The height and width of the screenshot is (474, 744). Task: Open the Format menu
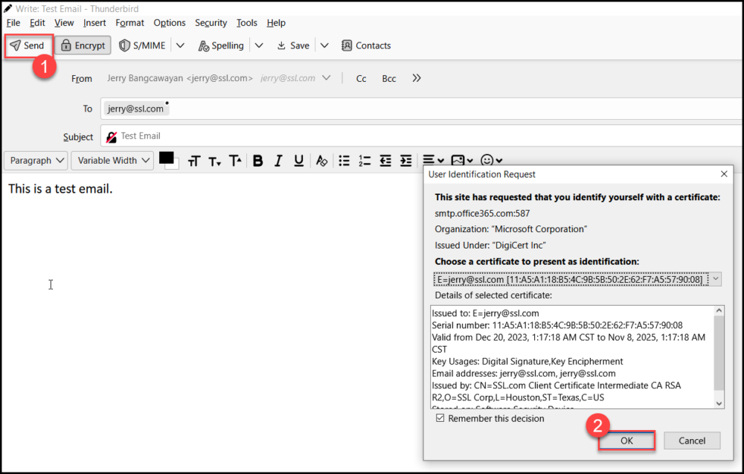[x=129, y=23]
